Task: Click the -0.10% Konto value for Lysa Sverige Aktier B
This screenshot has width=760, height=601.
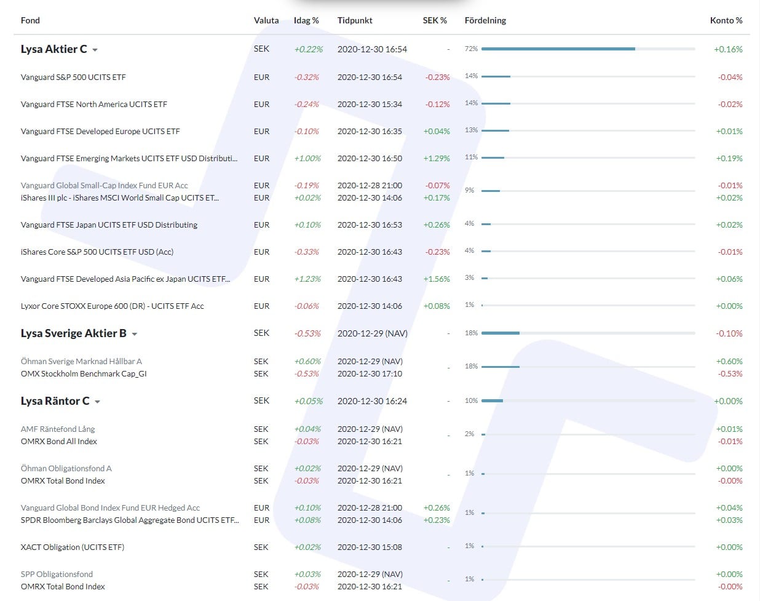Action: 729,333
